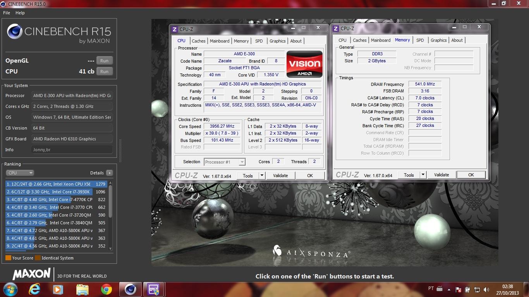Viewport: 529px width, 297px height.
Task: Click the Cinebench title bar app icon
Action: click(4, 3)
